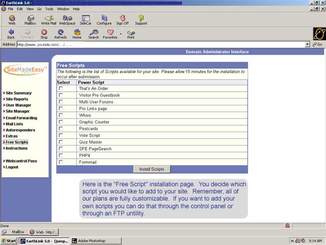Open the Favorites dropdown arrow
Viewport: 326px width, 245px height.
(x=121, y=34)
